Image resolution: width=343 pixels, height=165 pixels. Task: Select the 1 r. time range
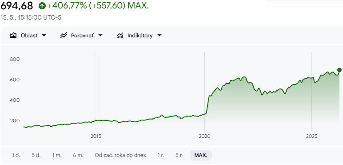[160, 155]
